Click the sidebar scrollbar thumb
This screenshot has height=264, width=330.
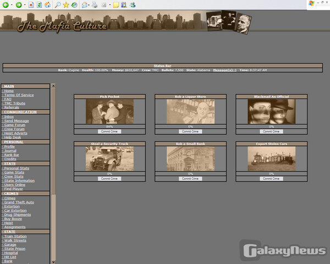click(53, 141)
